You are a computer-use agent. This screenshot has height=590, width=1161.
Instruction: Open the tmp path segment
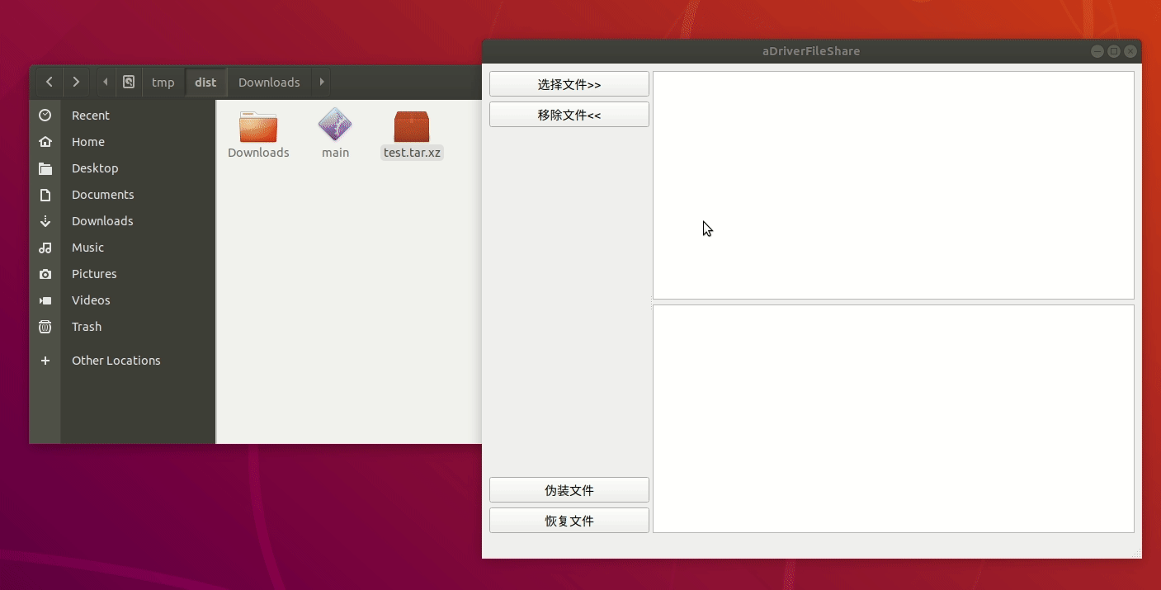(163, 82)
